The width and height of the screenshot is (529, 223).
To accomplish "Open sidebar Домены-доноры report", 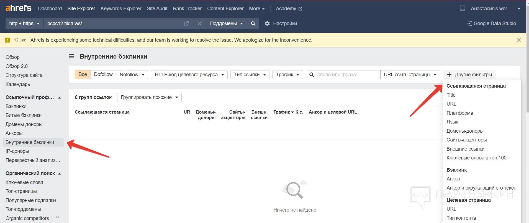I will point(24,124).
